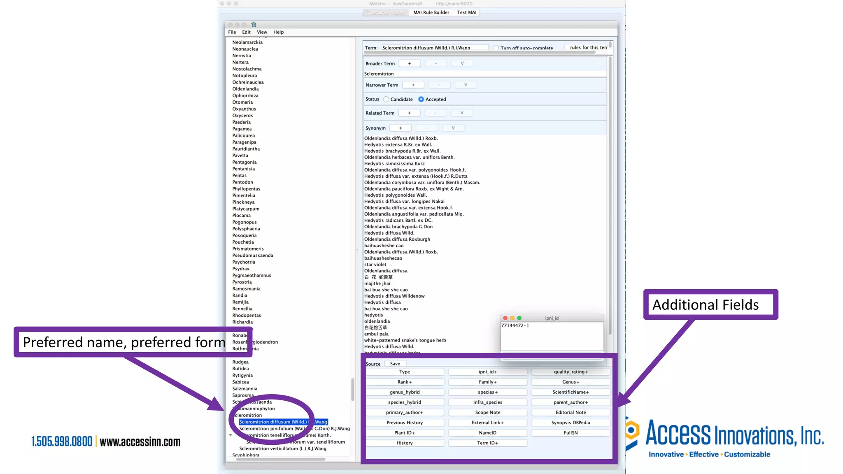
Task: Open primary_author+ field button
Action: coord(405,413)
